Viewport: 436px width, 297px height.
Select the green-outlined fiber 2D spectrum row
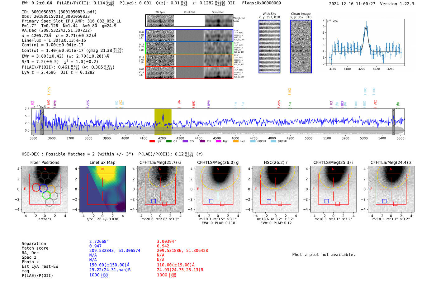coord(189,48)
